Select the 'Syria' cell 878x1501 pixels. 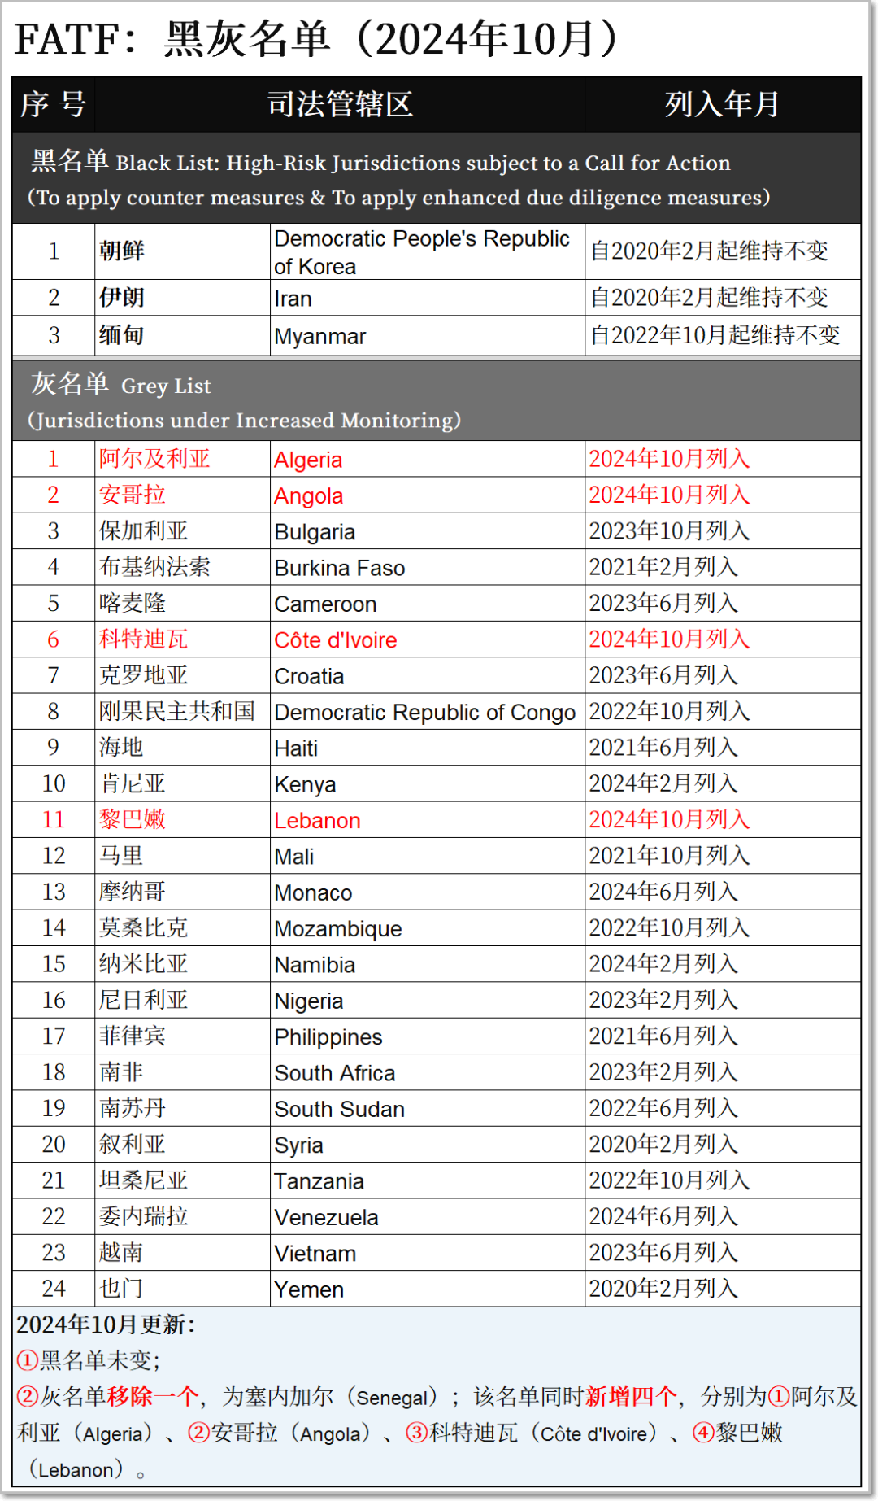point(428,1145)
